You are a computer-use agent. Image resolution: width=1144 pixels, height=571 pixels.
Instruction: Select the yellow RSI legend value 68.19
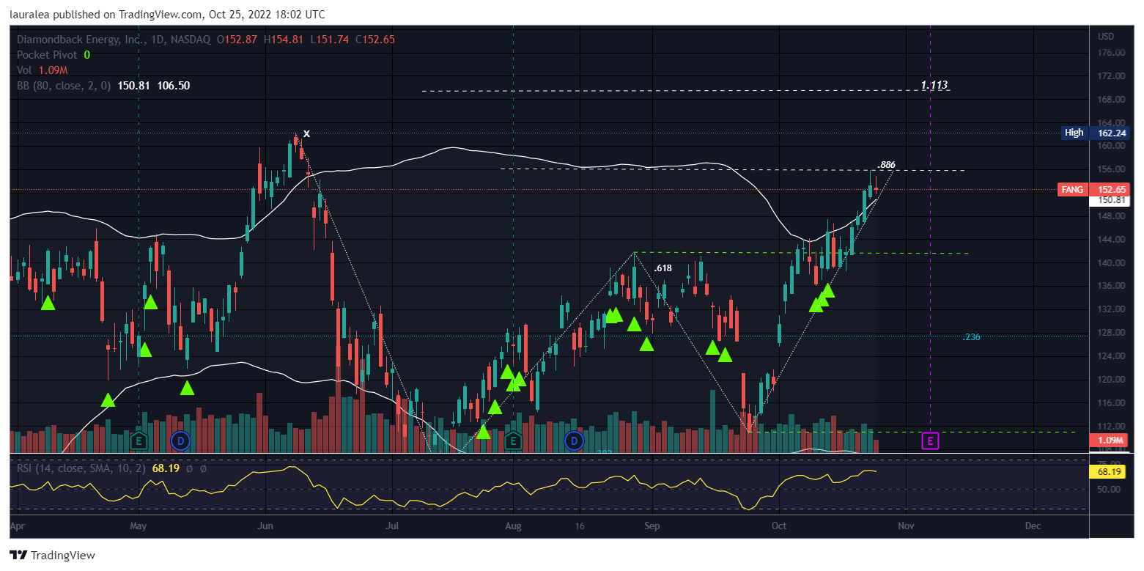point(166,468)
